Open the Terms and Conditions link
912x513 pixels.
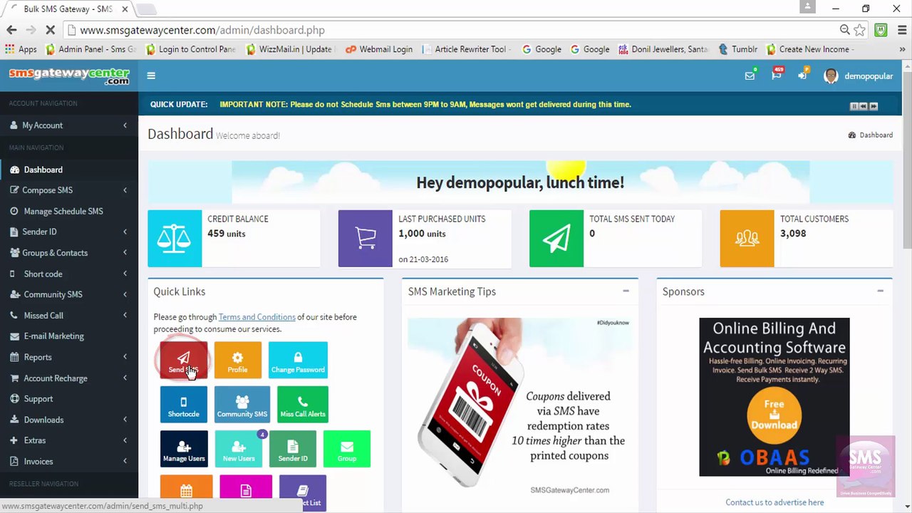[x=256, y=317]
